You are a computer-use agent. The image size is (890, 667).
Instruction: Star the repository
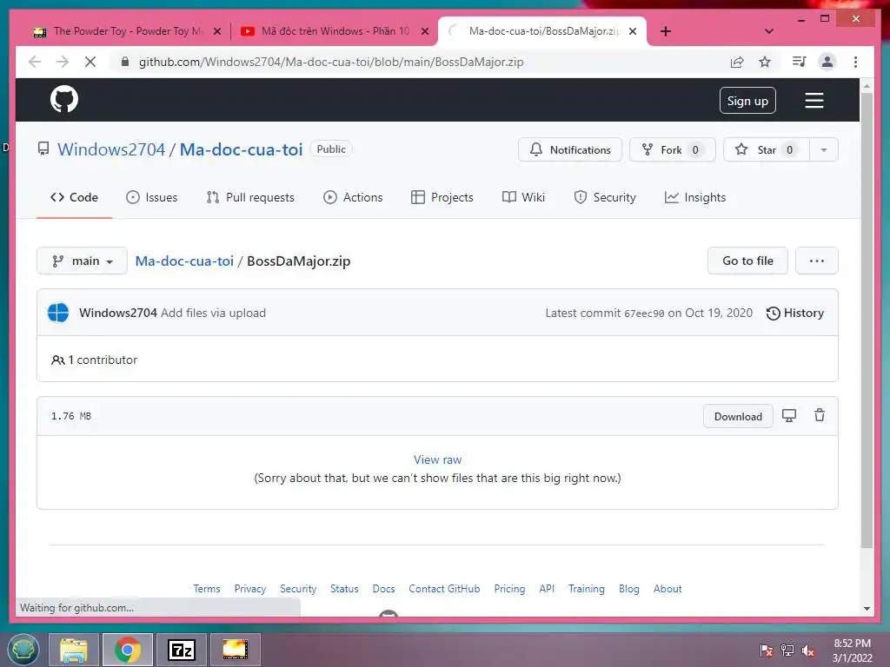click(x=767, y=149)
